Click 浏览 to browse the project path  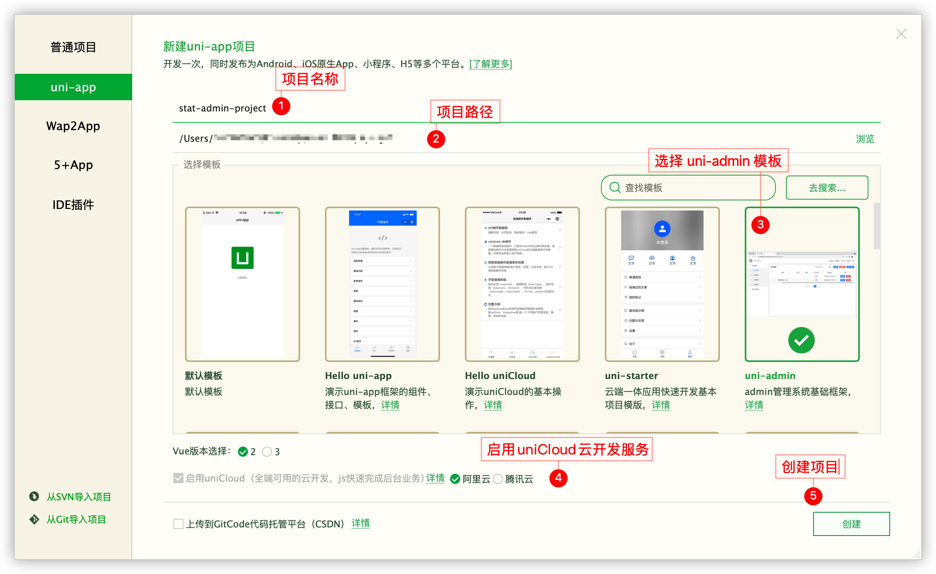pyautogui.click(x=865, y=139)
